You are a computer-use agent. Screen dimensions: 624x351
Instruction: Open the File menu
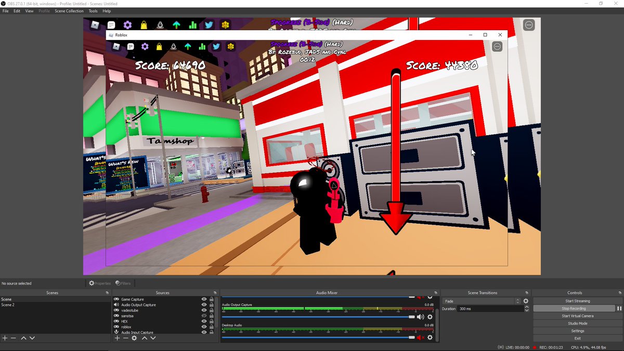6,11
